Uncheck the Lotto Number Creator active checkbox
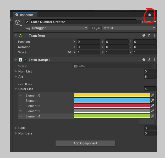This screenshot has height=158, width=165. (27, 22)
